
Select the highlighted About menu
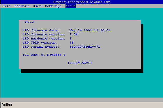pos(70,6)
